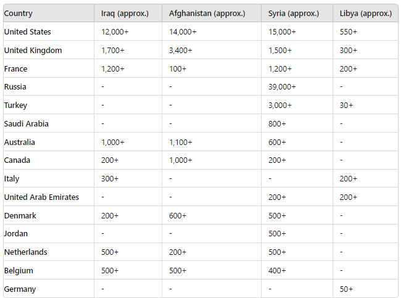Select the United Kingdom country cell
Viewport: 411px width, 298px height.
(49, 50)
